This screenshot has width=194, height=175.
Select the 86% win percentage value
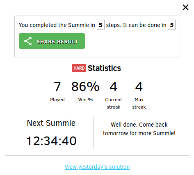[85, 86]
